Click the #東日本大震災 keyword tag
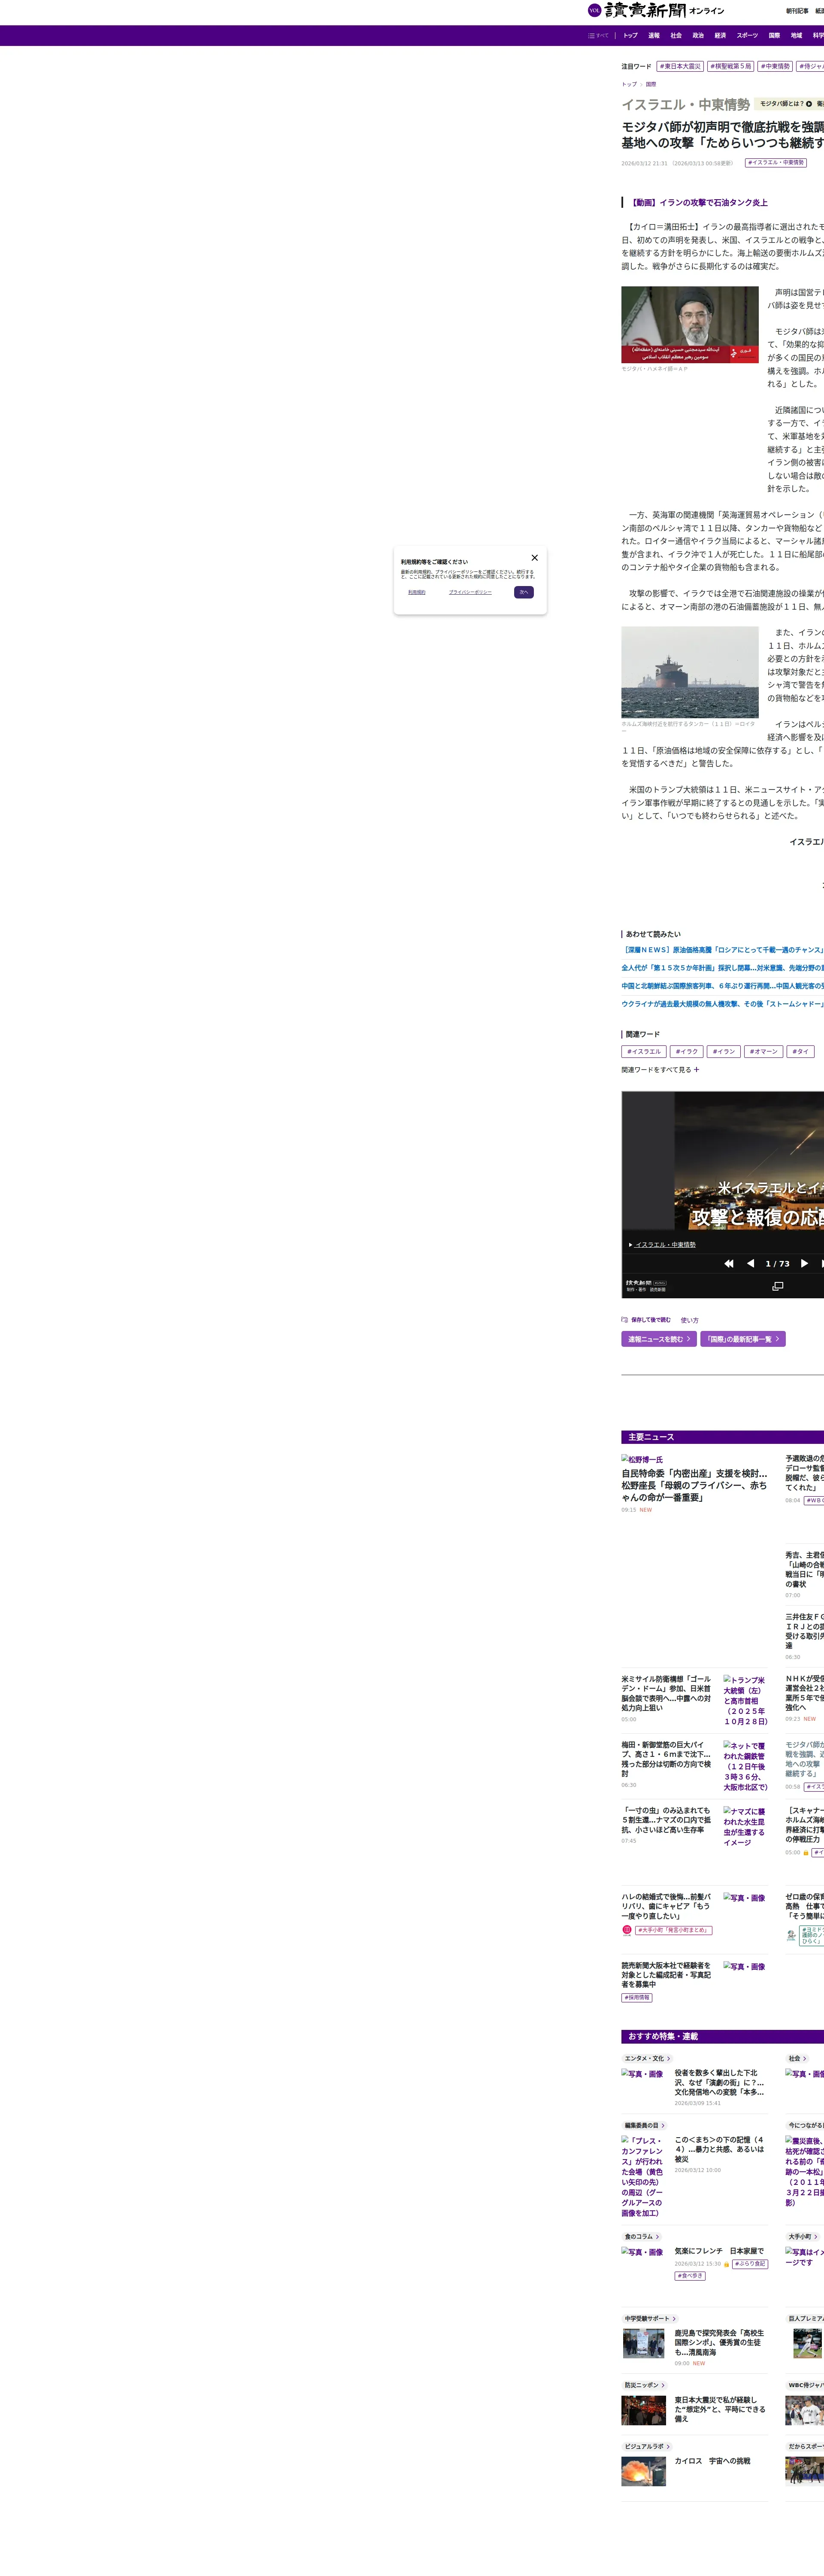 click(680, 66)
